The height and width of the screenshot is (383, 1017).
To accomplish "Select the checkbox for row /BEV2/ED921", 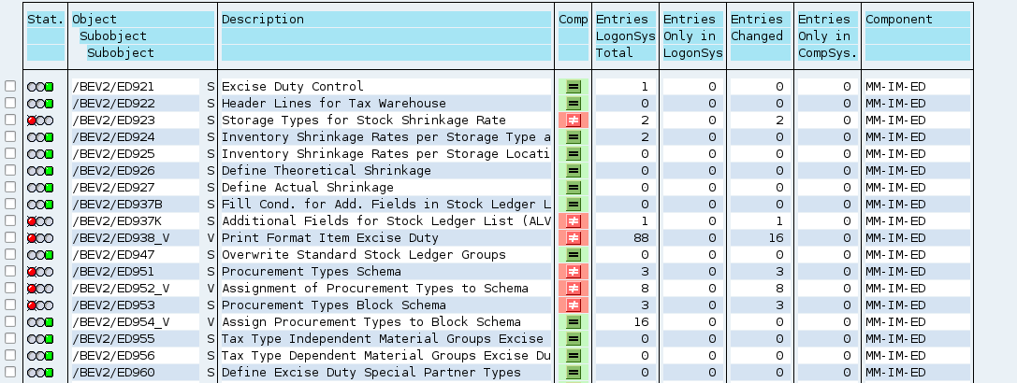I will pyautogui.click(x=10, y=86).
